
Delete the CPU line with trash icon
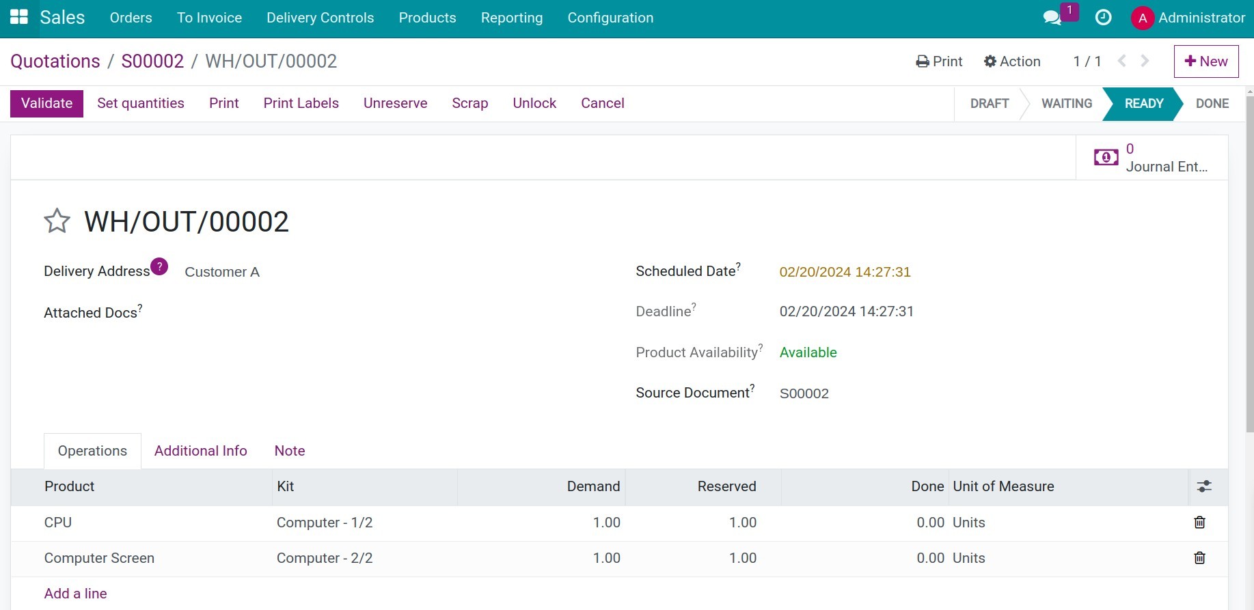click(x=1199, y=523)
